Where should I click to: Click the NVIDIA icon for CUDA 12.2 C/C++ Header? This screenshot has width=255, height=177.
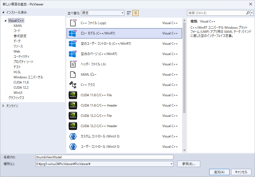(73, 126)
